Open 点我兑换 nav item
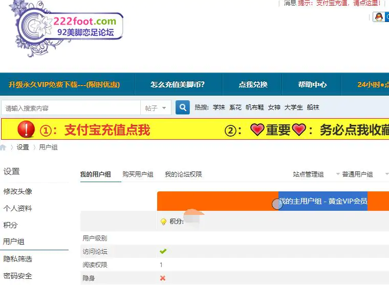This screenshot has height=285, width=389. pyautogui.click(x=253, y=84)
